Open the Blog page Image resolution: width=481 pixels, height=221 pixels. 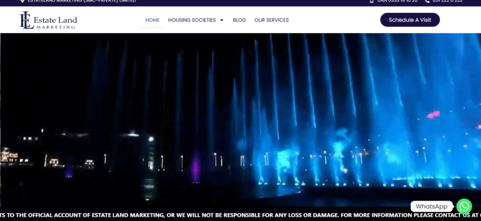pyautogui.click(x=239, y=20)
